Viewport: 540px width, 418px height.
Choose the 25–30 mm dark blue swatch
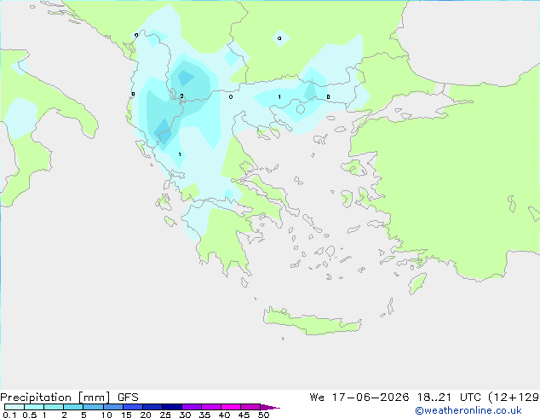(x=172, y=407)
